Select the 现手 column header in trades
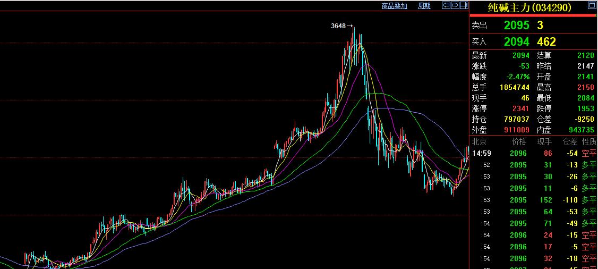This screenshot has width=598, height=269. pos(544,141)
